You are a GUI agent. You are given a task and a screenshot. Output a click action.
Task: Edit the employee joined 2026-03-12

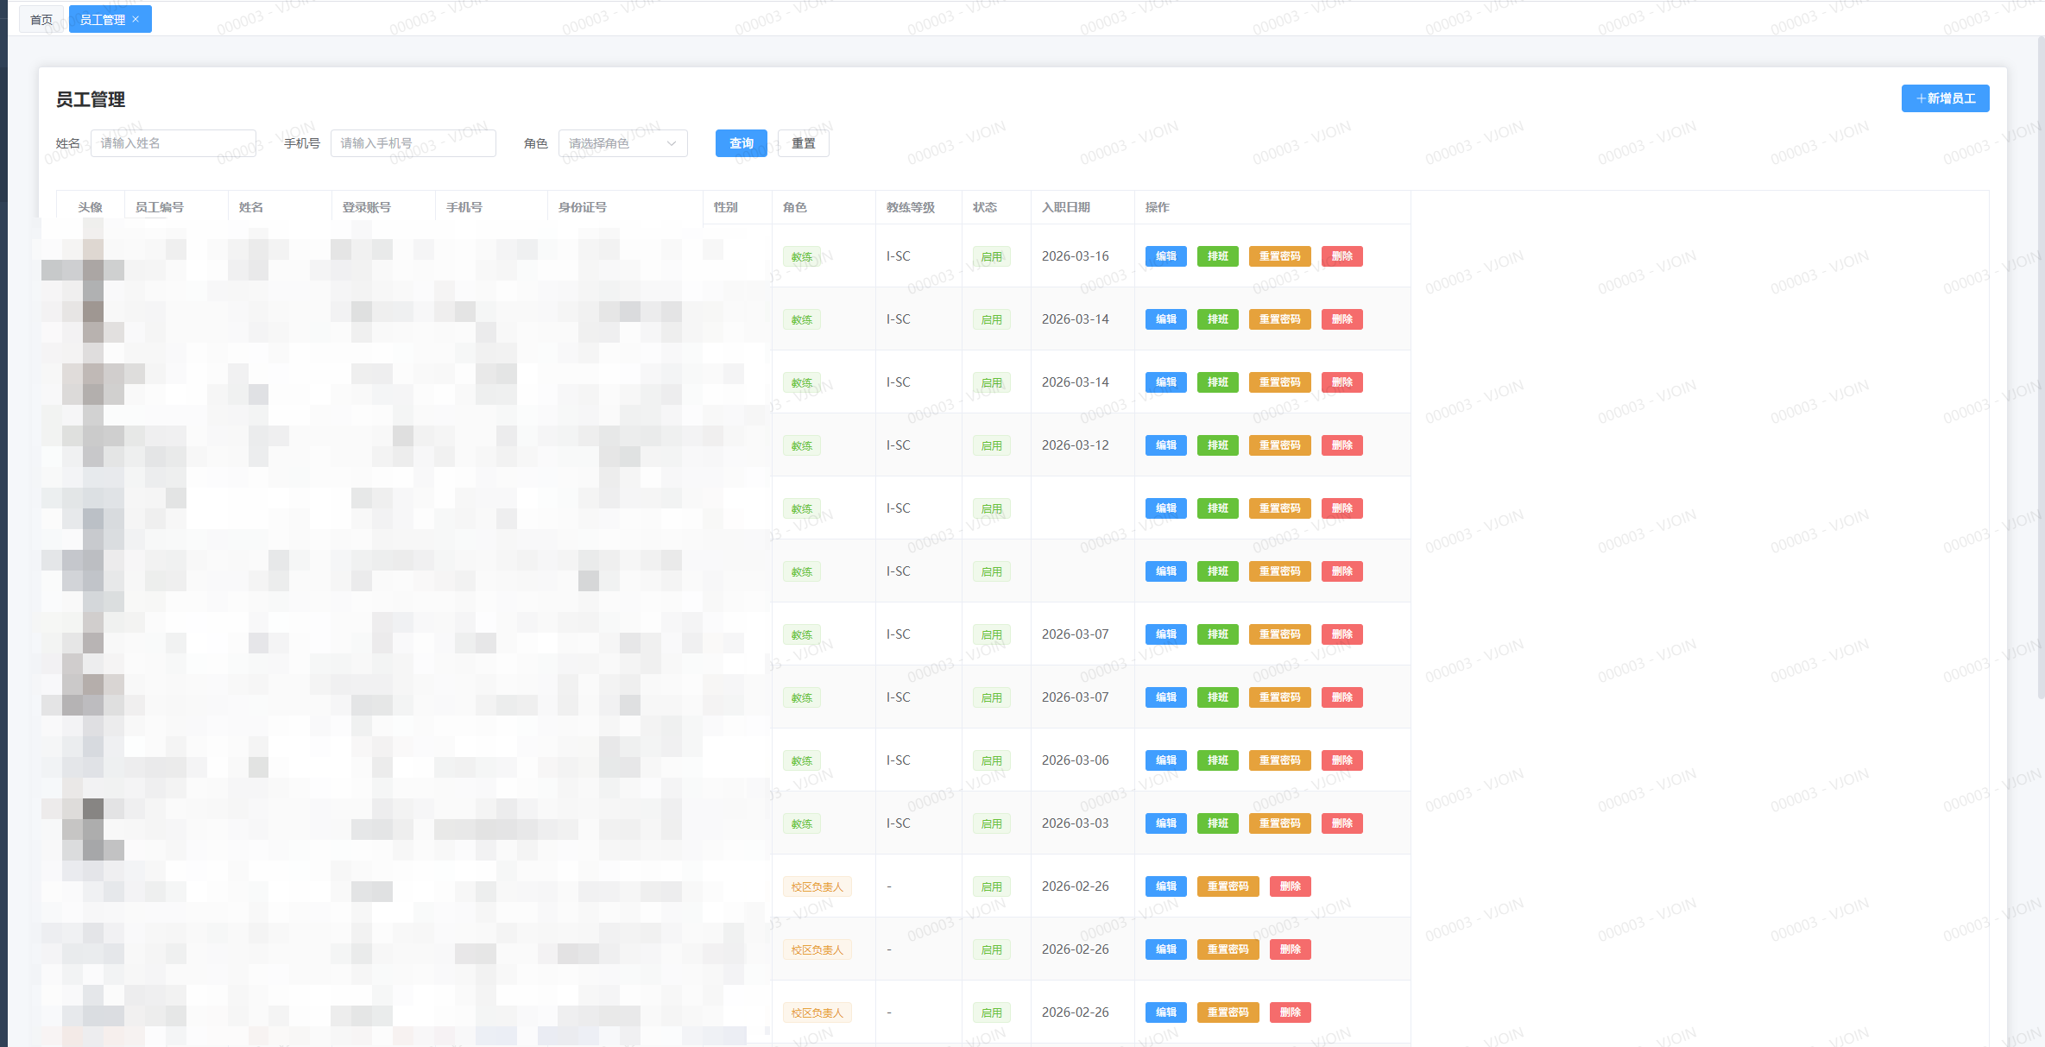point(1166,445)
